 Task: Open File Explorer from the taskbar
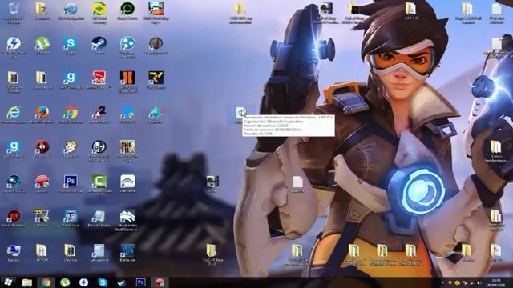pos(26,282)
